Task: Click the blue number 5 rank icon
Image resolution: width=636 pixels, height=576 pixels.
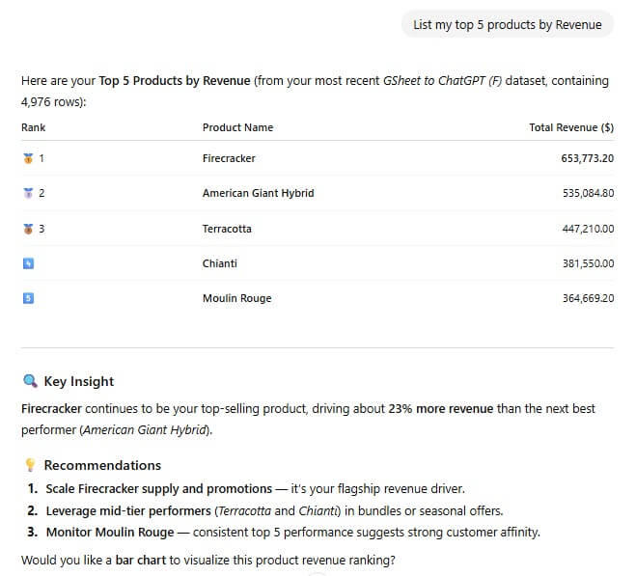Action: coord(28,298)
